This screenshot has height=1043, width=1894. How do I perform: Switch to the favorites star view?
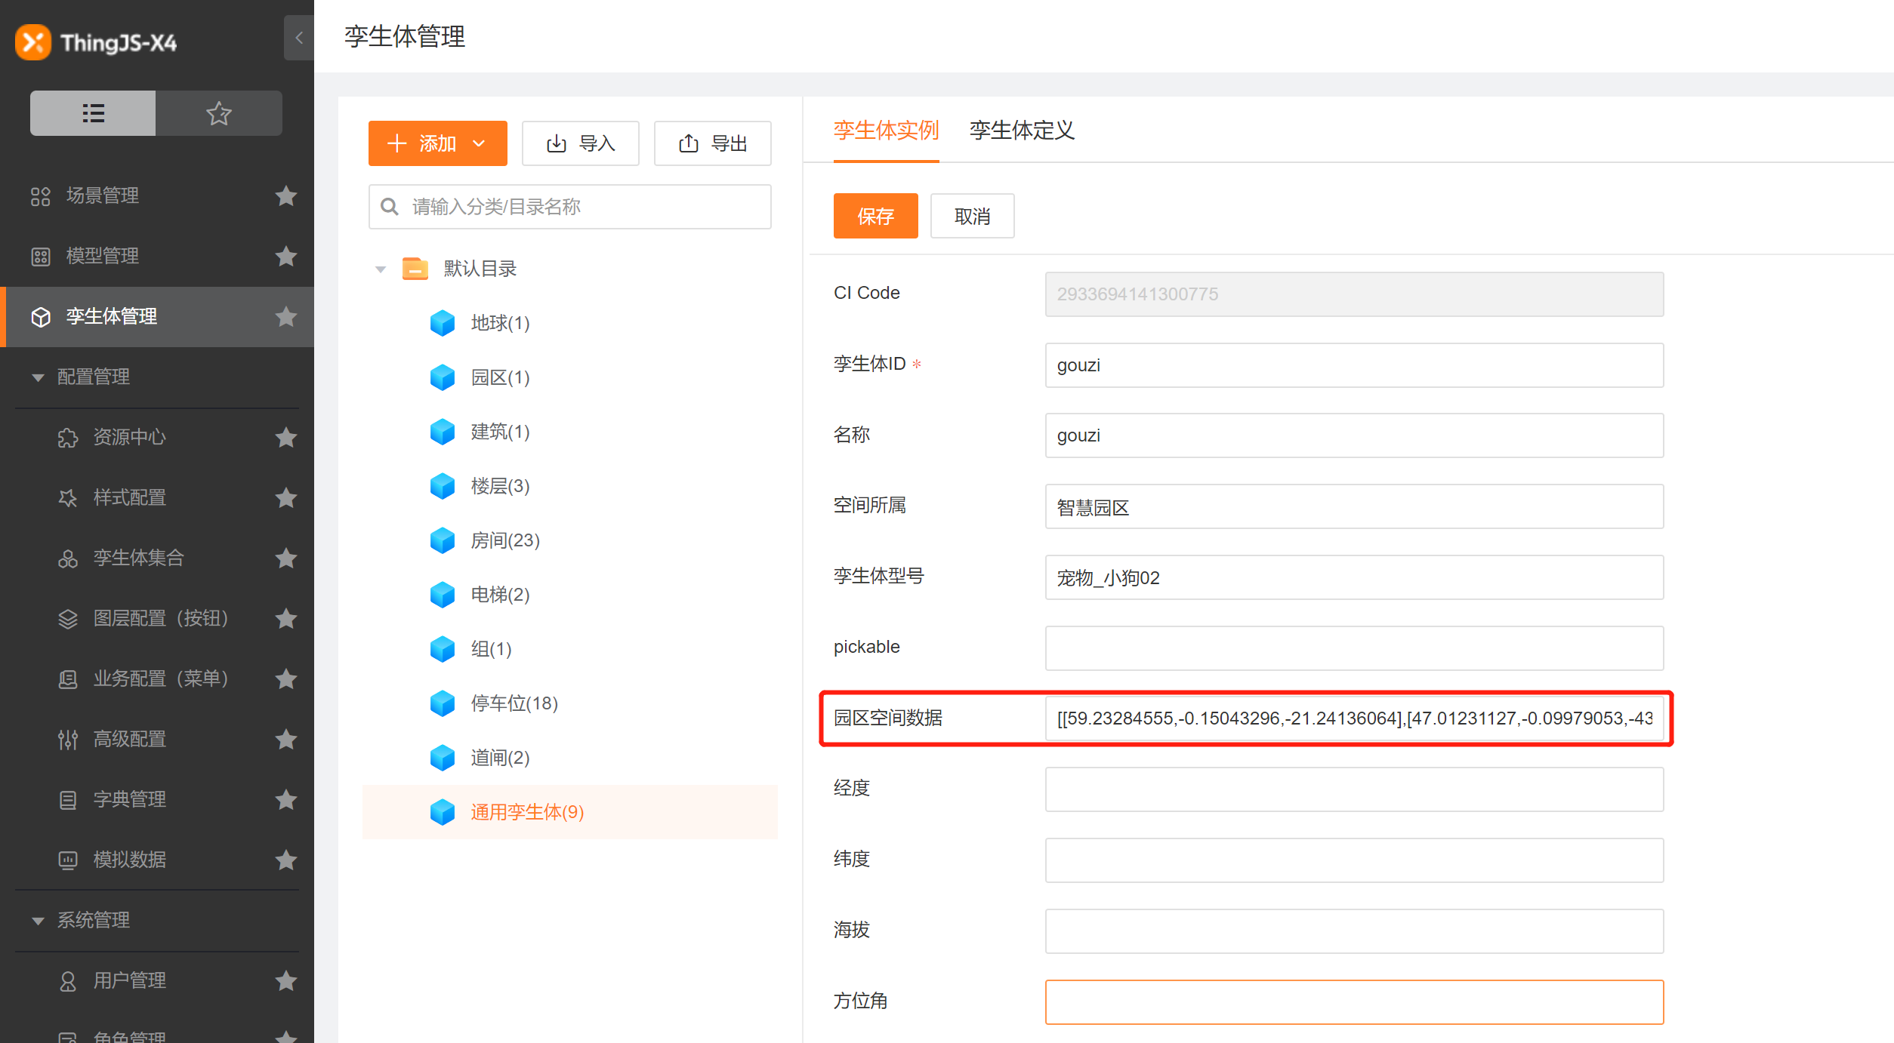click(219, 113)
